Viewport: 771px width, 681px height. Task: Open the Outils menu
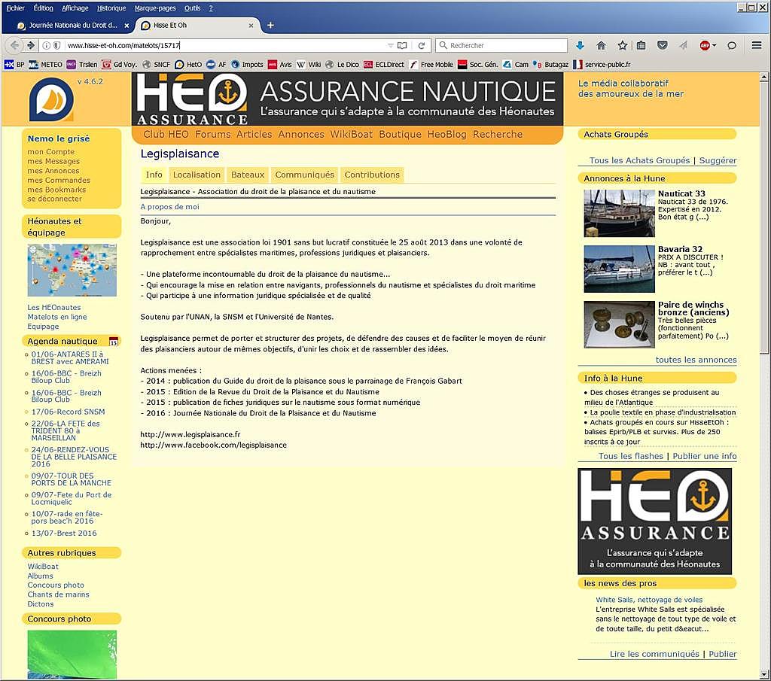(192, 8)
